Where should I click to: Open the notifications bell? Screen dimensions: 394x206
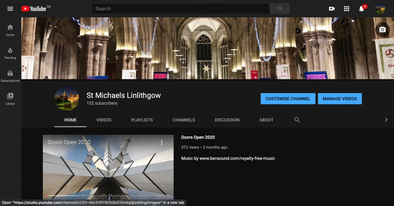click(361, 8)
